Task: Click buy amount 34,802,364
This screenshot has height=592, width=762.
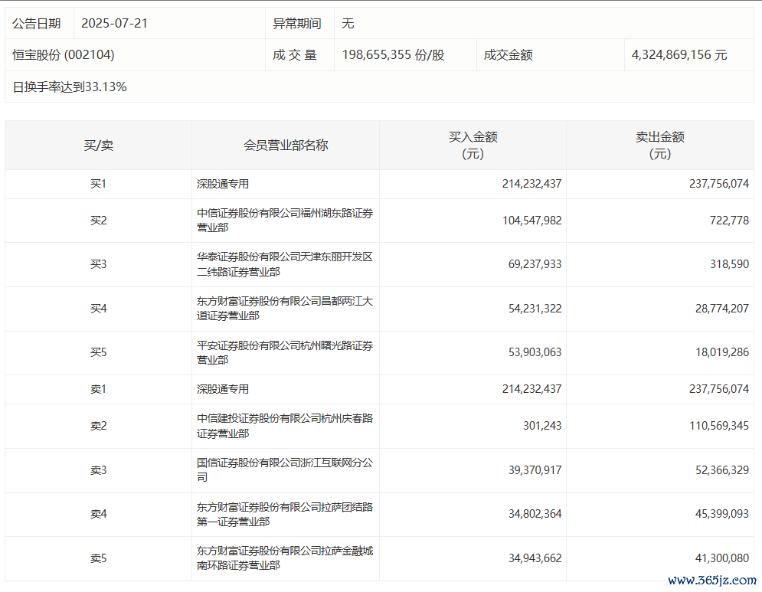Action: point(535,514)
